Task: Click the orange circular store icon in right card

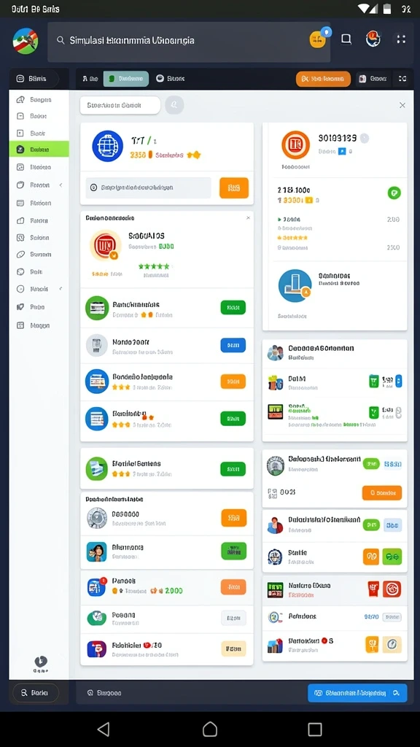Action: click(x=295, y=145)
